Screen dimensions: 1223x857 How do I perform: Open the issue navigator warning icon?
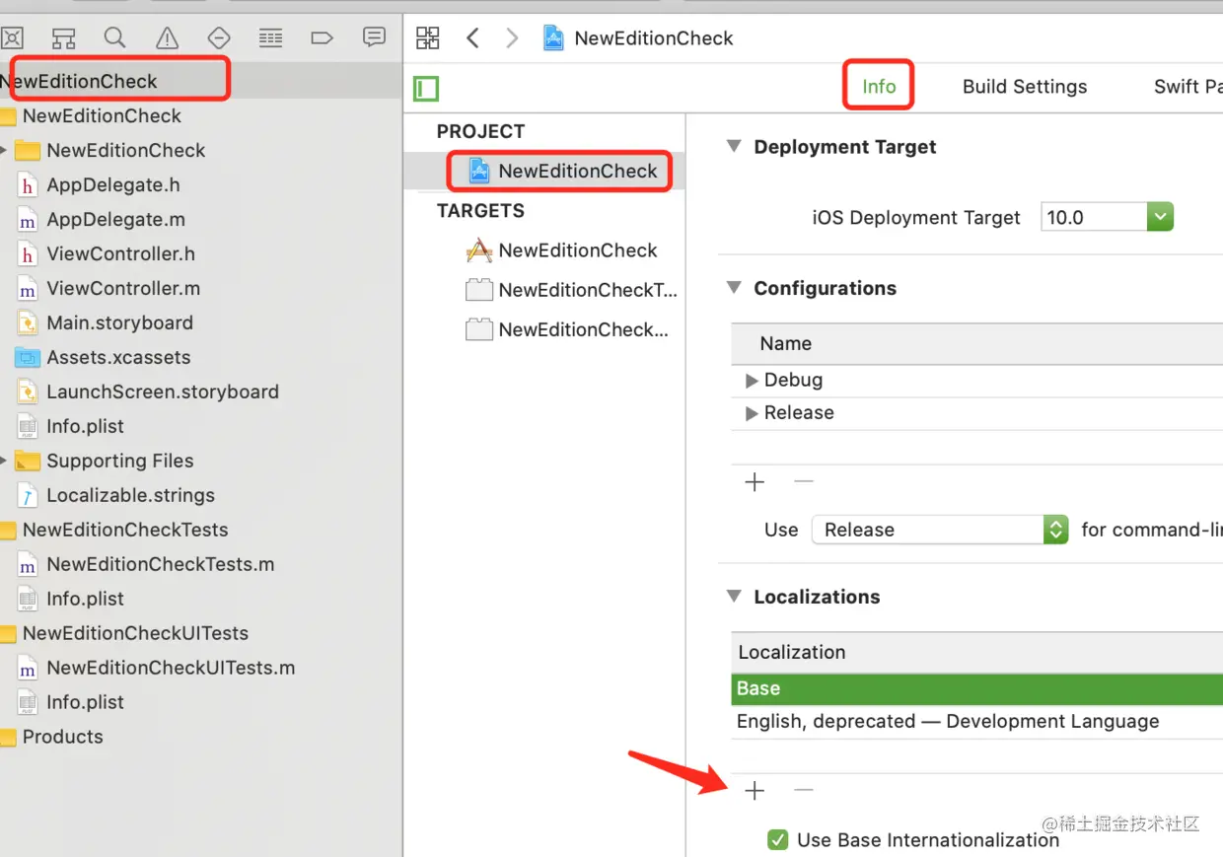click(x=168, y=38)
